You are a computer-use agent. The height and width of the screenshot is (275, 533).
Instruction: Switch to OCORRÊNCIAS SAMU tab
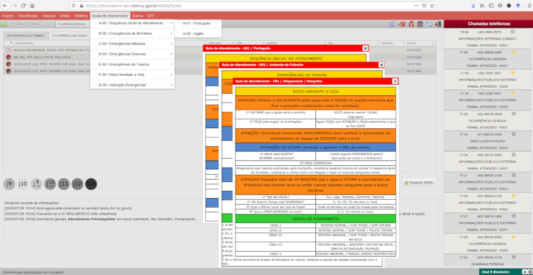click(70, 36)
